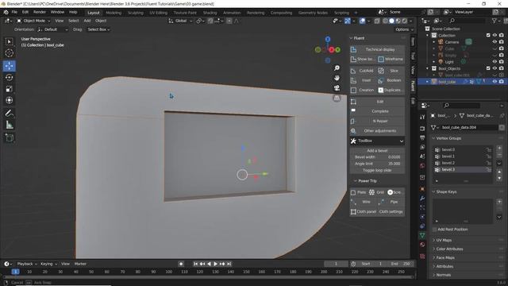Open the Object Mode dropdown
508x286 pixels.
[33, 21]
